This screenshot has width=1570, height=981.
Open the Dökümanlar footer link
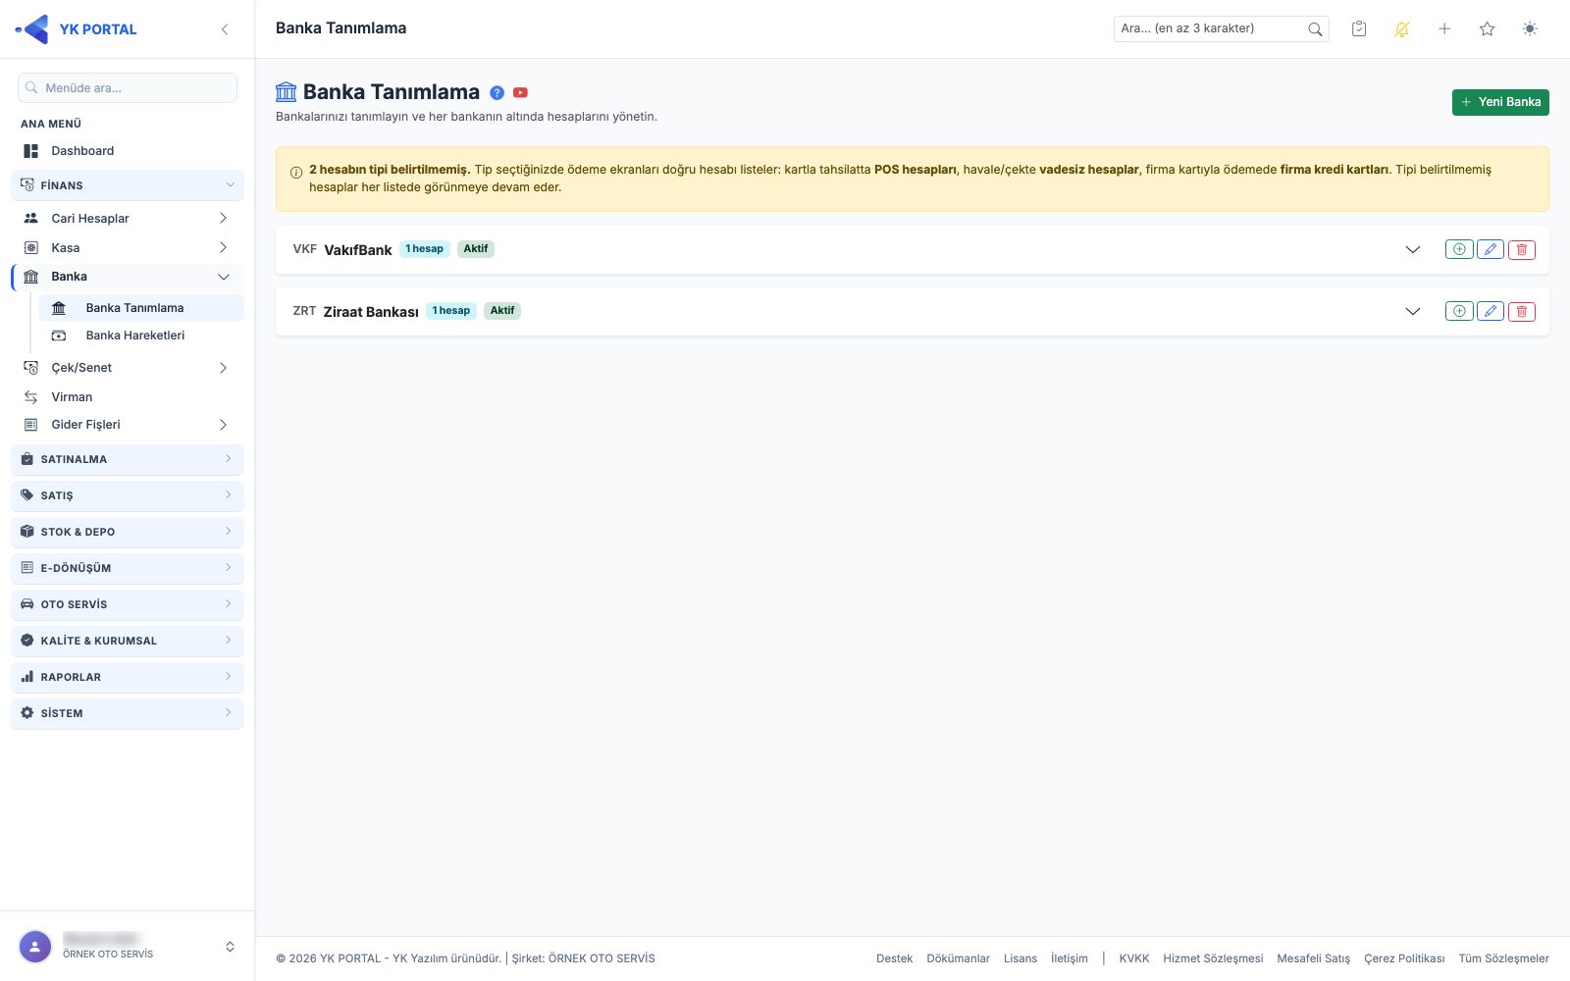[x=958, y=958]
